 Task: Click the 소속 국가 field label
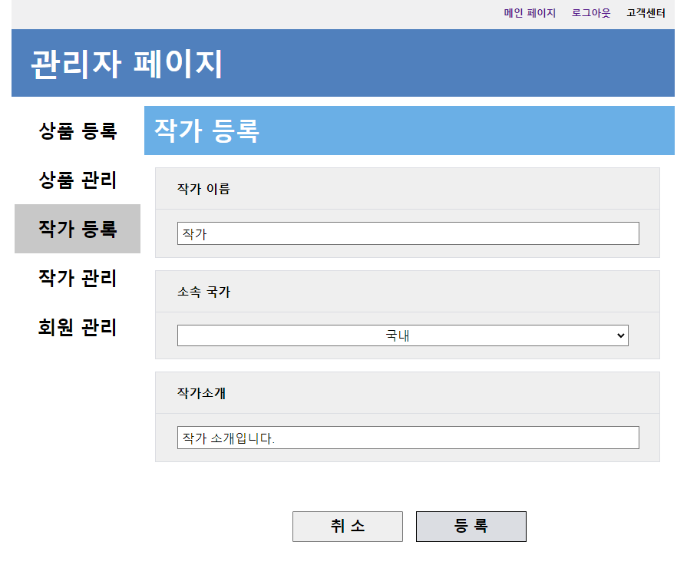pyautogui.click(x=203, y=292)
